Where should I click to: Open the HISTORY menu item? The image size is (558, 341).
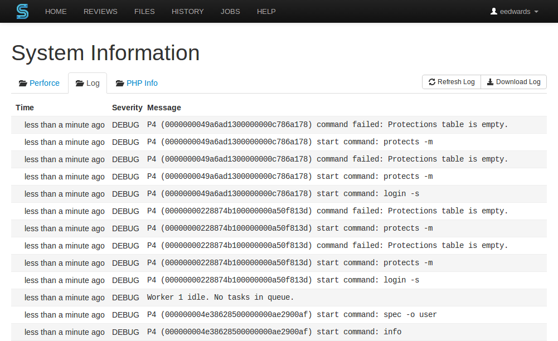tap(187, 11)
